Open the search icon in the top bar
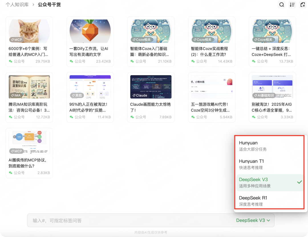The width and height of the screenshot is (308, 237). (281, 5)
